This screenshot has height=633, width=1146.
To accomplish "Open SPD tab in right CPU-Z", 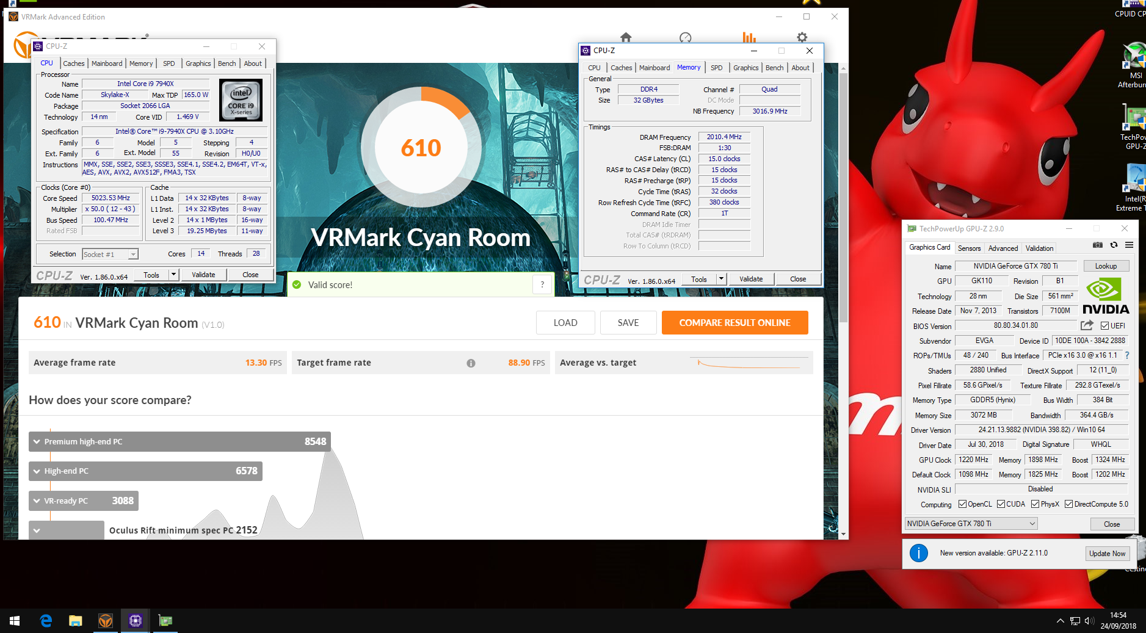I will pos(717,68).
